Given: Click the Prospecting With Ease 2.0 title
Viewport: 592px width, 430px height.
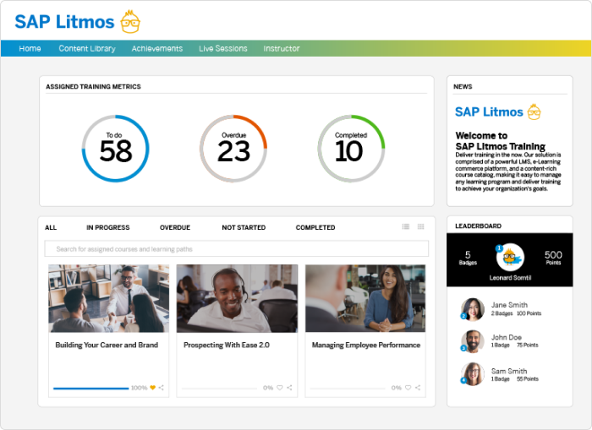Looking at the screenshot, I should (x=227, y=345).
